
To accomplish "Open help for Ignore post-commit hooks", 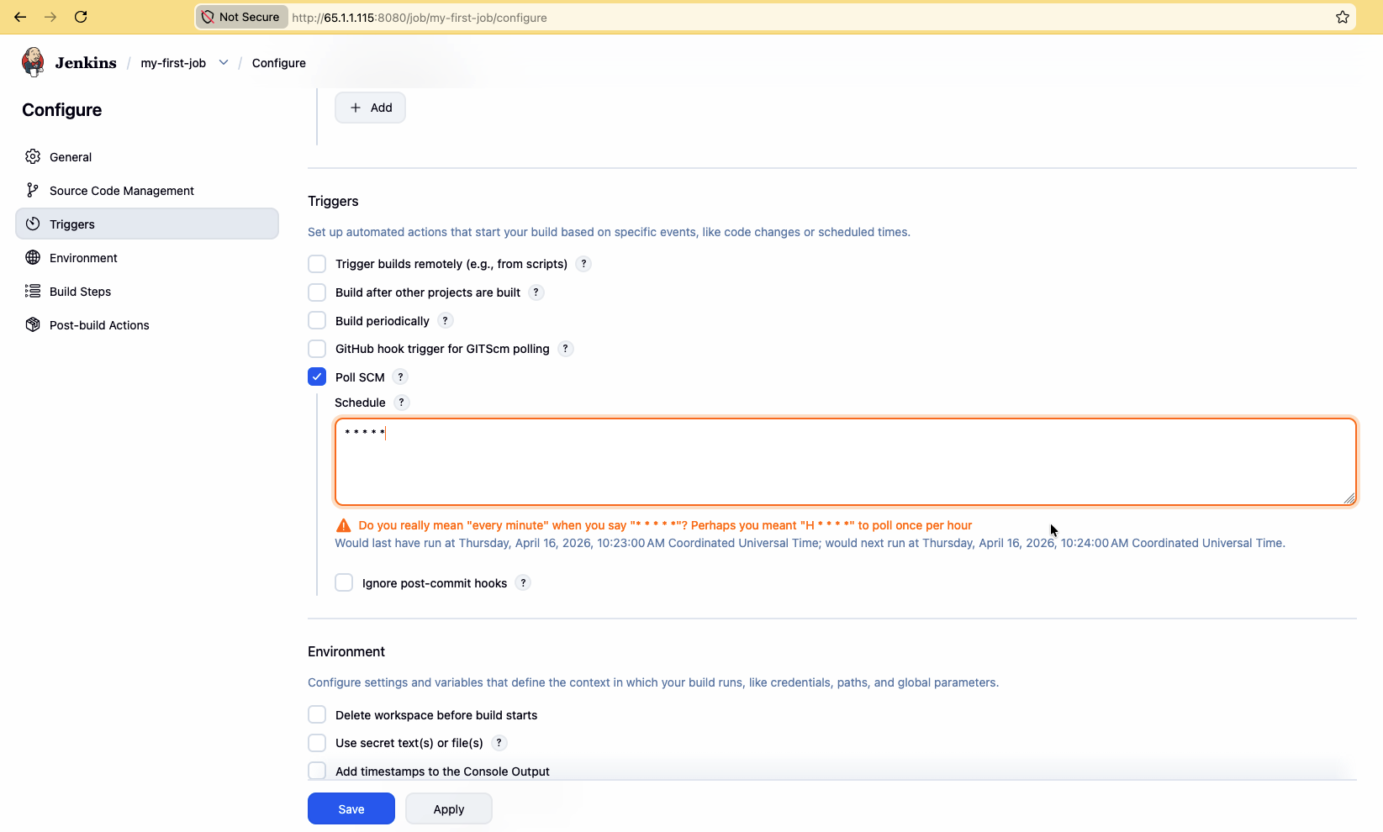I will coord(523,583).
